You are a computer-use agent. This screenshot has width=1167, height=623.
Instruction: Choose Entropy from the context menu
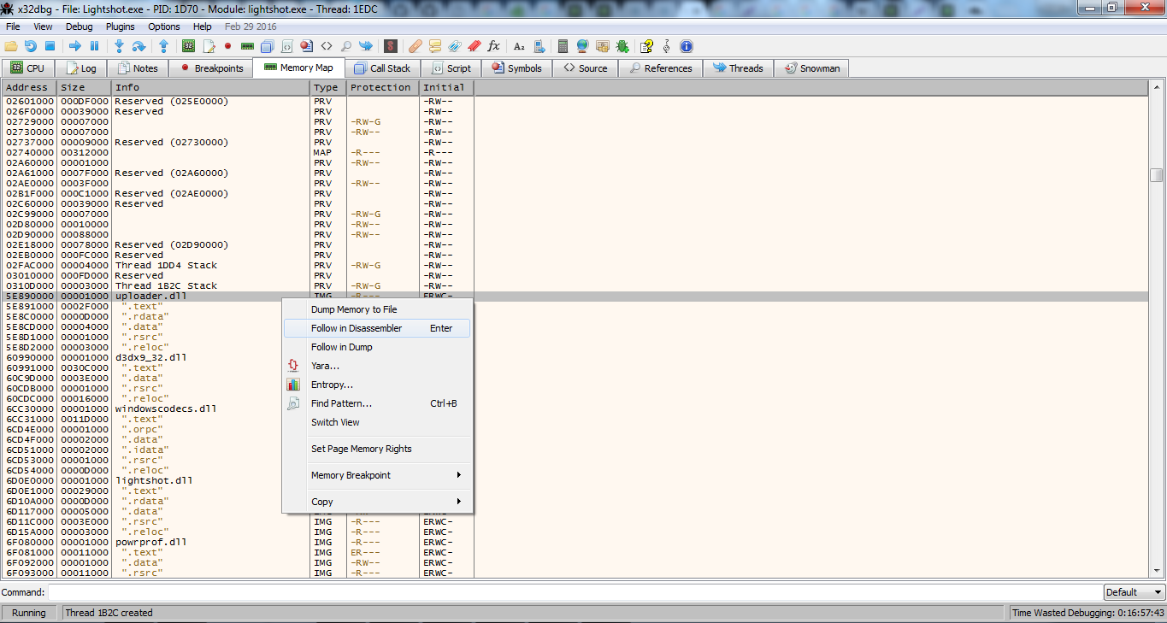click(377, 385)
